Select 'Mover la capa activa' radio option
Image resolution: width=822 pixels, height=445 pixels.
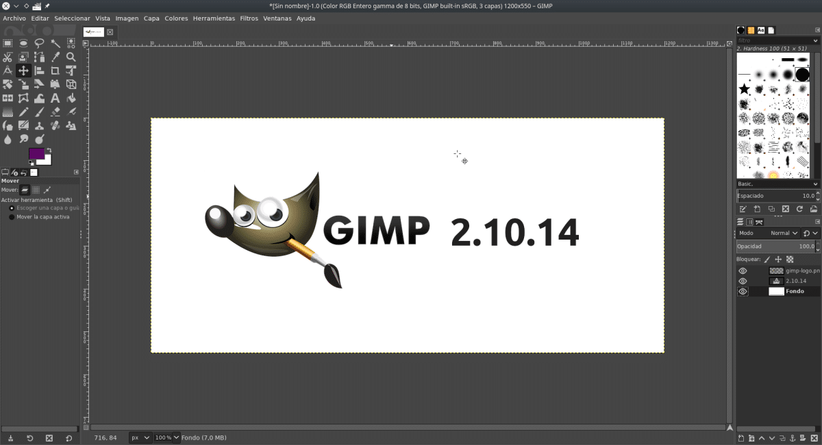click(12, 217)
